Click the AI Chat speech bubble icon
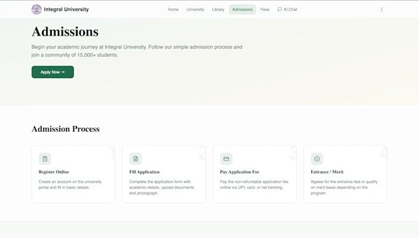This screenshot has width=419, height=238. [x=280, y=9]
